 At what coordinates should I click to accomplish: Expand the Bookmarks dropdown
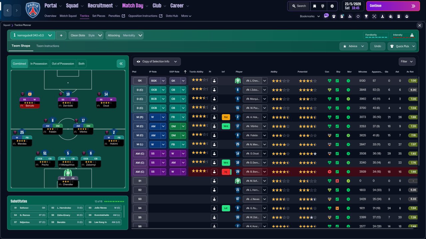[x=310, y=16]
